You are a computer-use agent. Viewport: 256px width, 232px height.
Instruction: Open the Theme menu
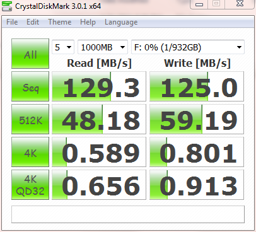60,22
